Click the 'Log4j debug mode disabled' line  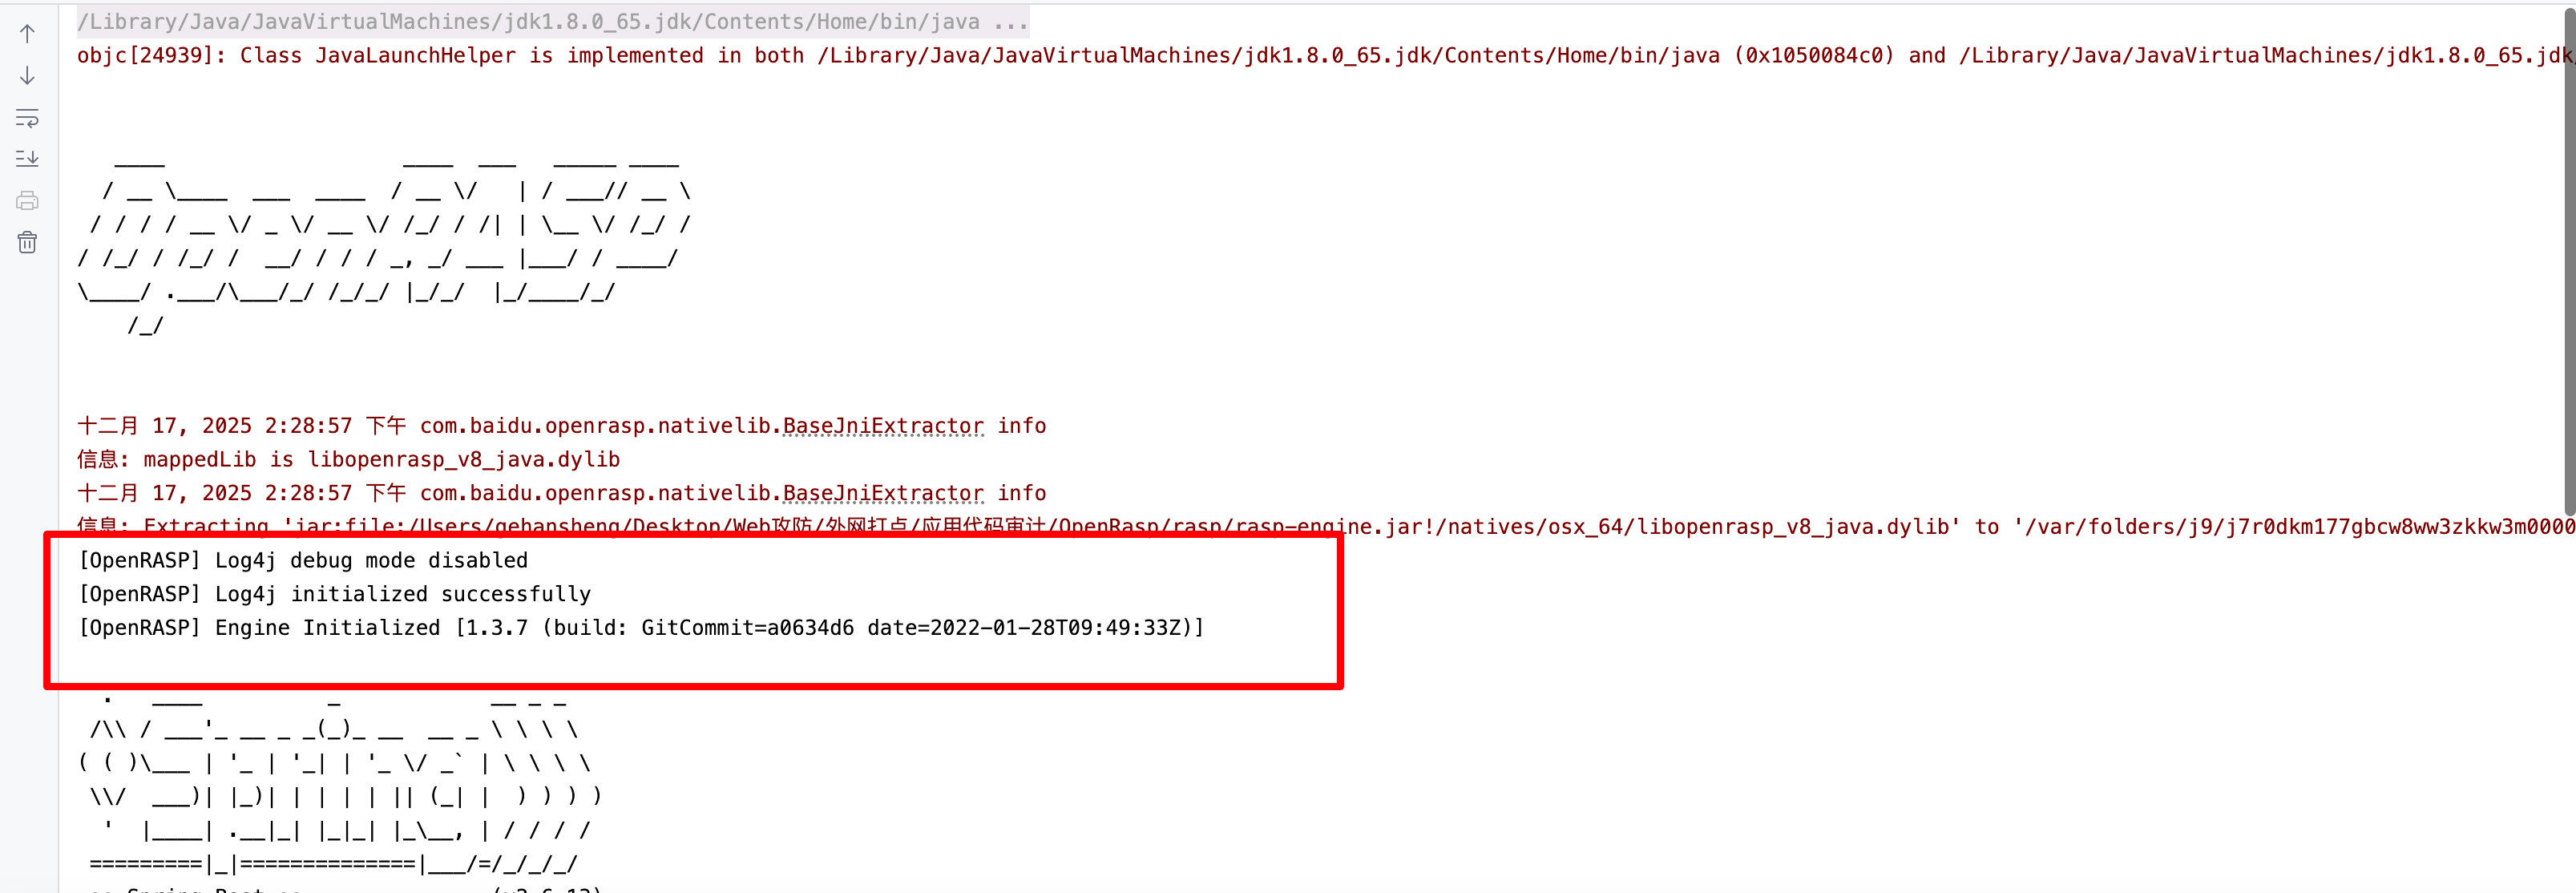(x=303, y=561)
